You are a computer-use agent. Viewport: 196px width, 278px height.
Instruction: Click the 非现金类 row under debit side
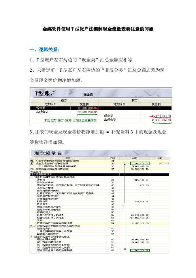[x=42, y=112]
